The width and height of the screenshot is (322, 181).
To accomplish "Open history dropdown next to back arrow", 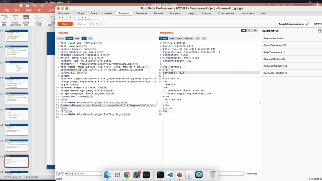I will pyautogui.click(x=96, y=24).
